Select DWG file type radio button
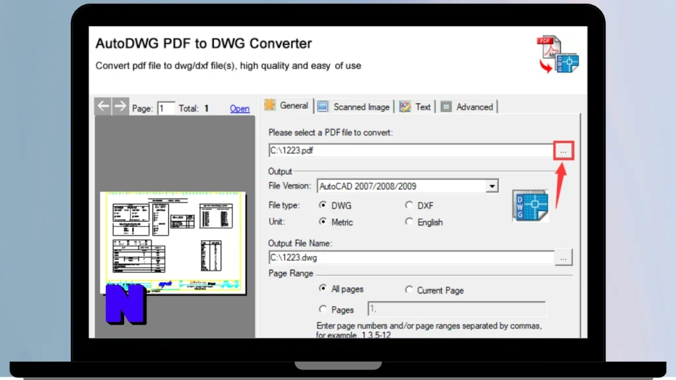This screenshot has width=676, height=380. point(322,205)
